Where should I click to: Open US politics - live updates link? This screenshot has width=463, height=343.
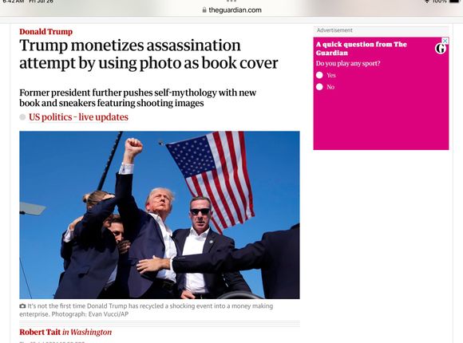78,117
